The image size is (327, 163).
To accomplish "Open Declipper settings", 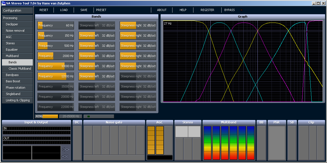I will (17, 24).
